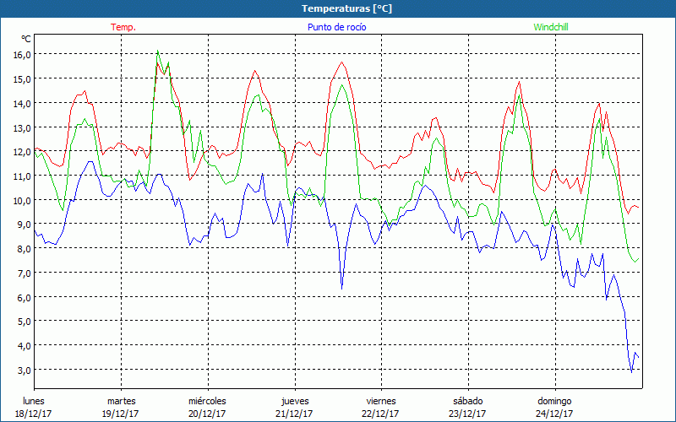This screenshot has width=676, height=422.
Task: Click the 21/12/17 date label
Action: click(294, 414)
